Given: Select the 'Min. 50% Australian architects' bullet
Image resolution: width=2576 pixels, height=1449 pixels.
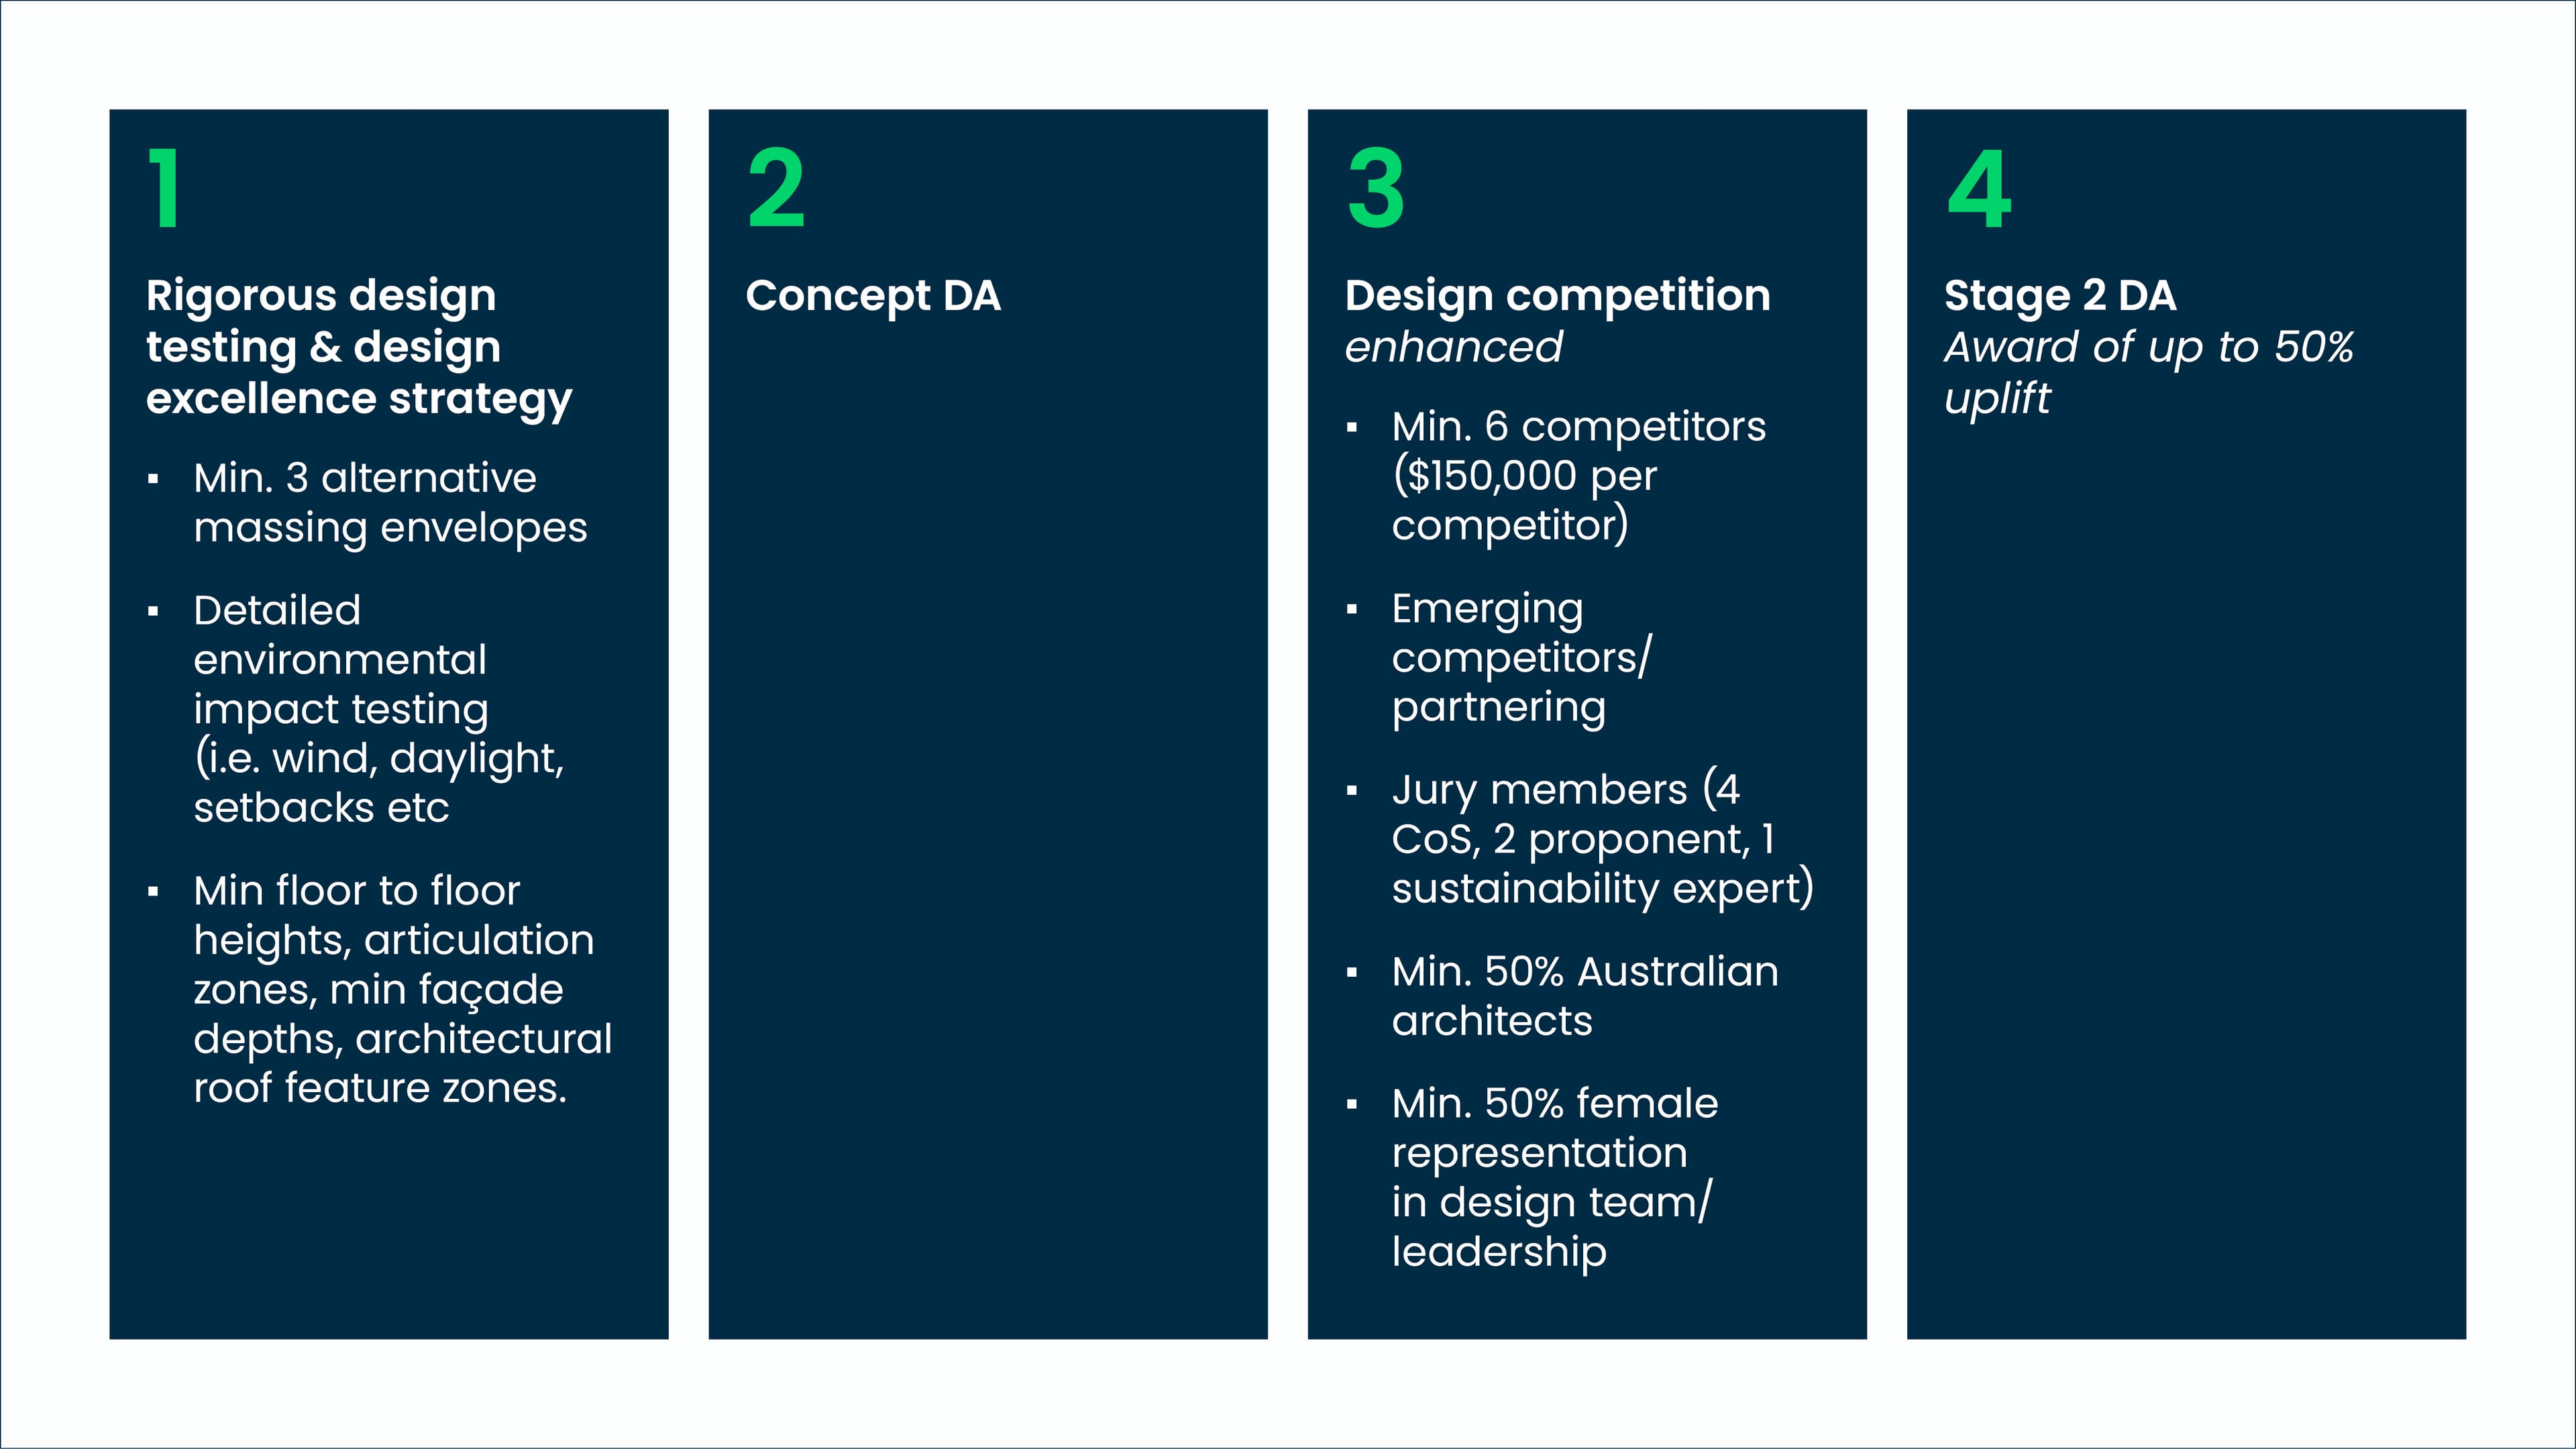Looking at the screenshot, I should point(1584,996).
